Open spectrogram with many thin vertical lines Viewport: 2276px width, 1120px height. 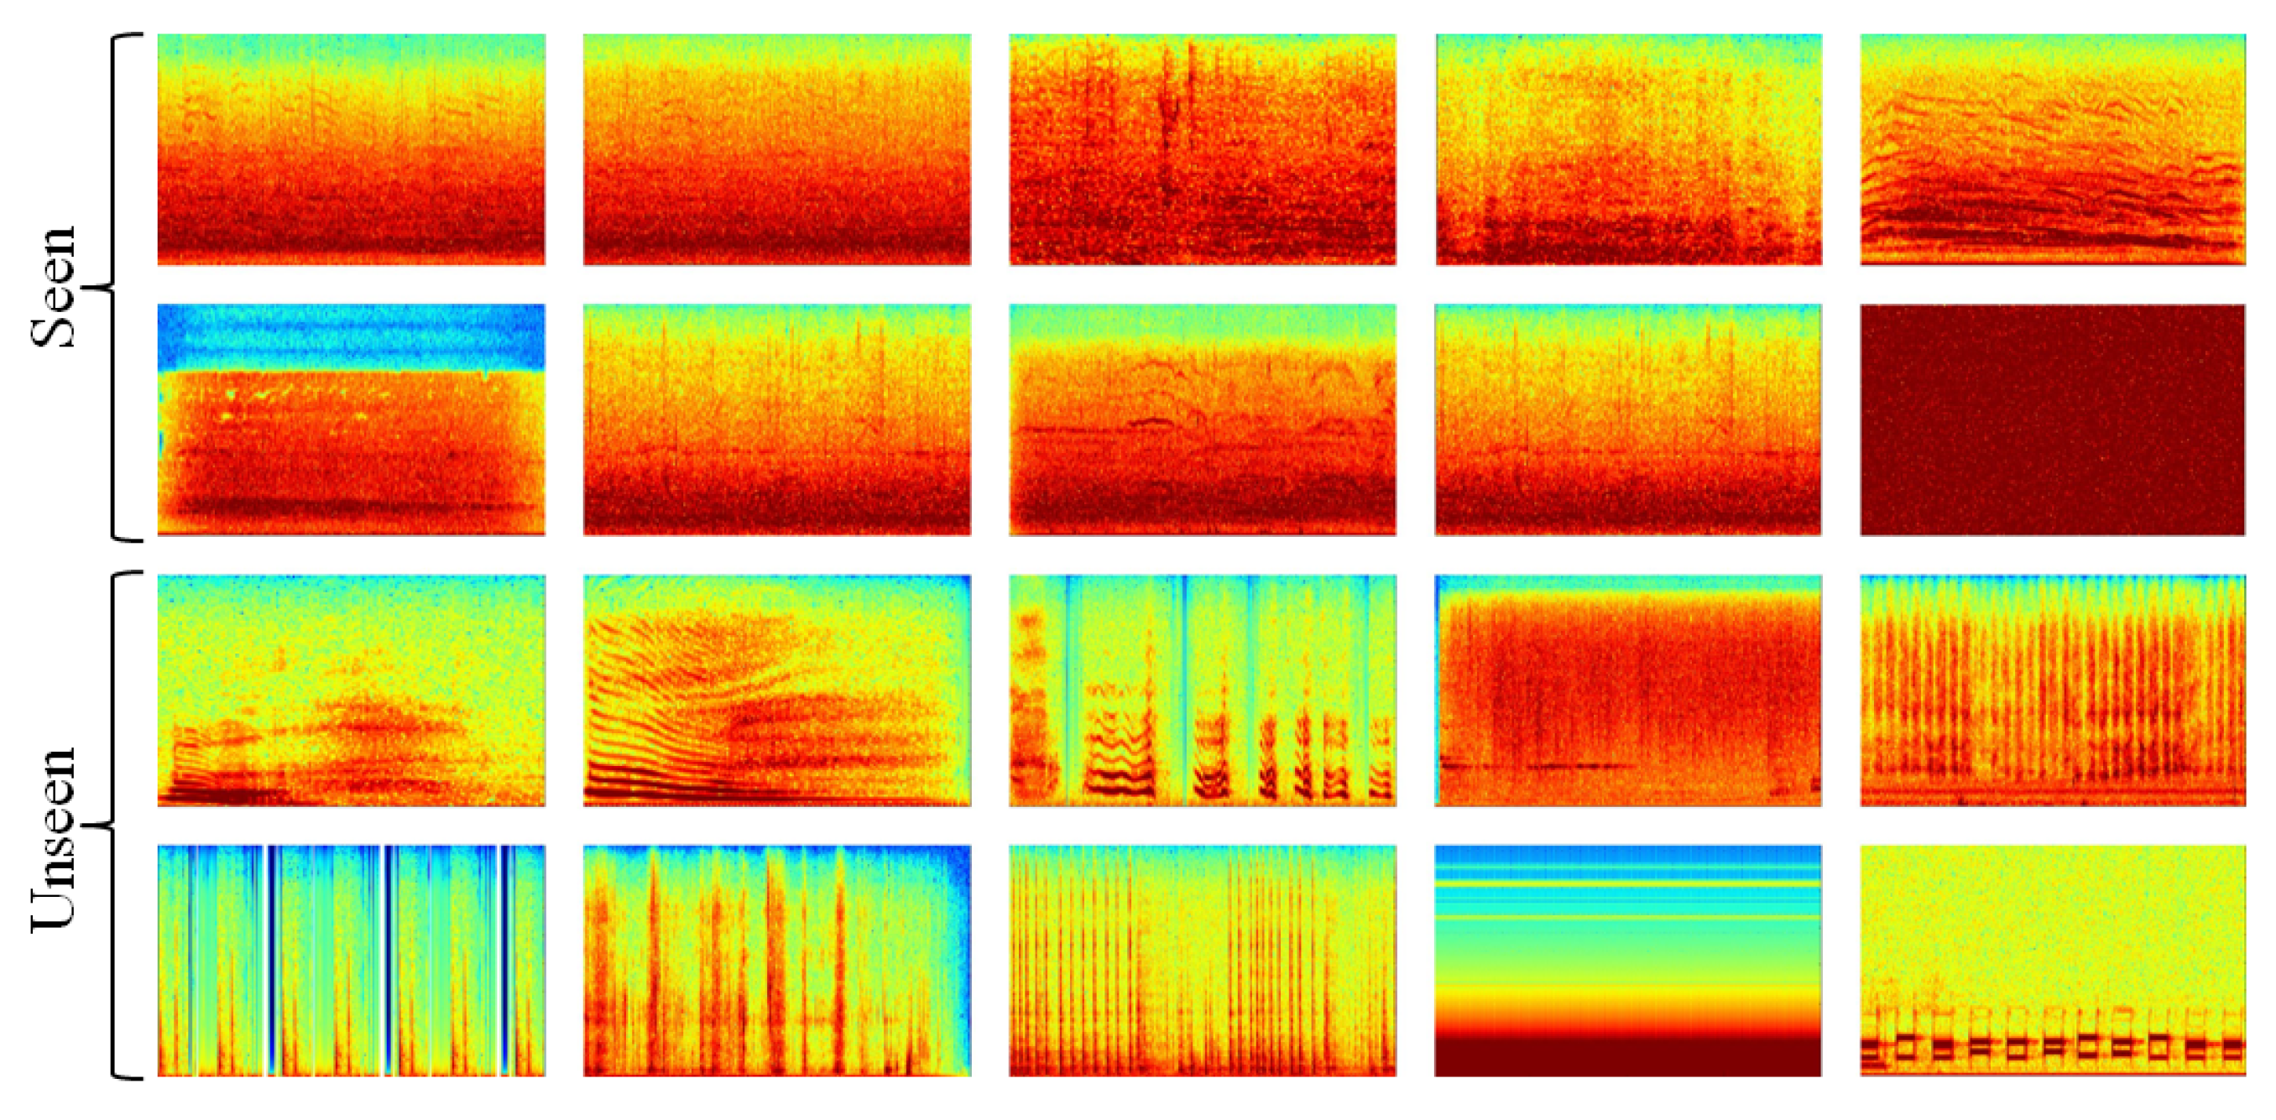1203,960
